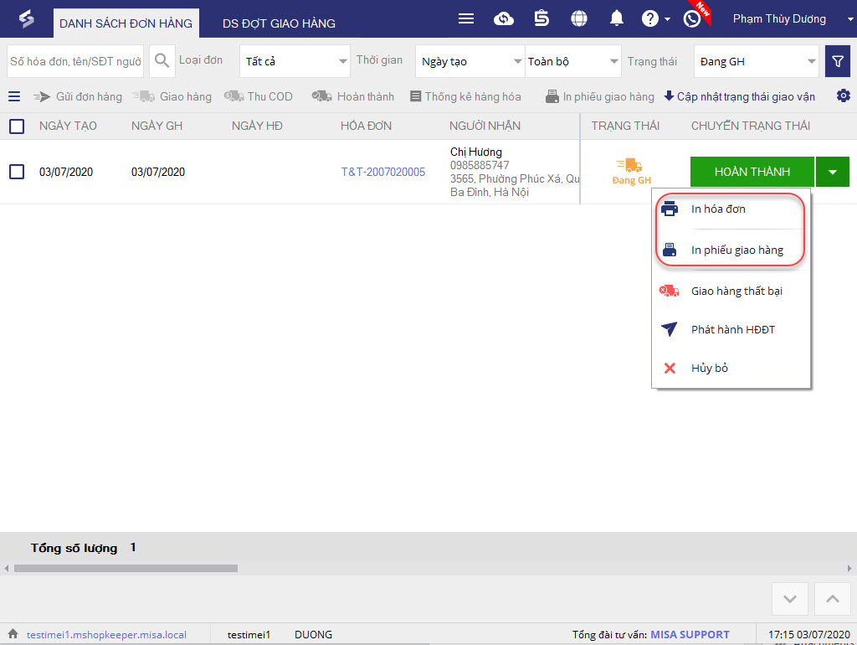Click the notification bell icon
The height and width of the screenshot is (645, 857).
[617, 18]
